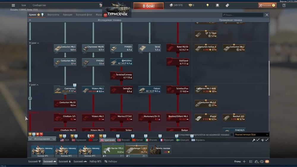Select the Caernarvon vehicle
297x167 pixels.
click(x=65, y=90)
